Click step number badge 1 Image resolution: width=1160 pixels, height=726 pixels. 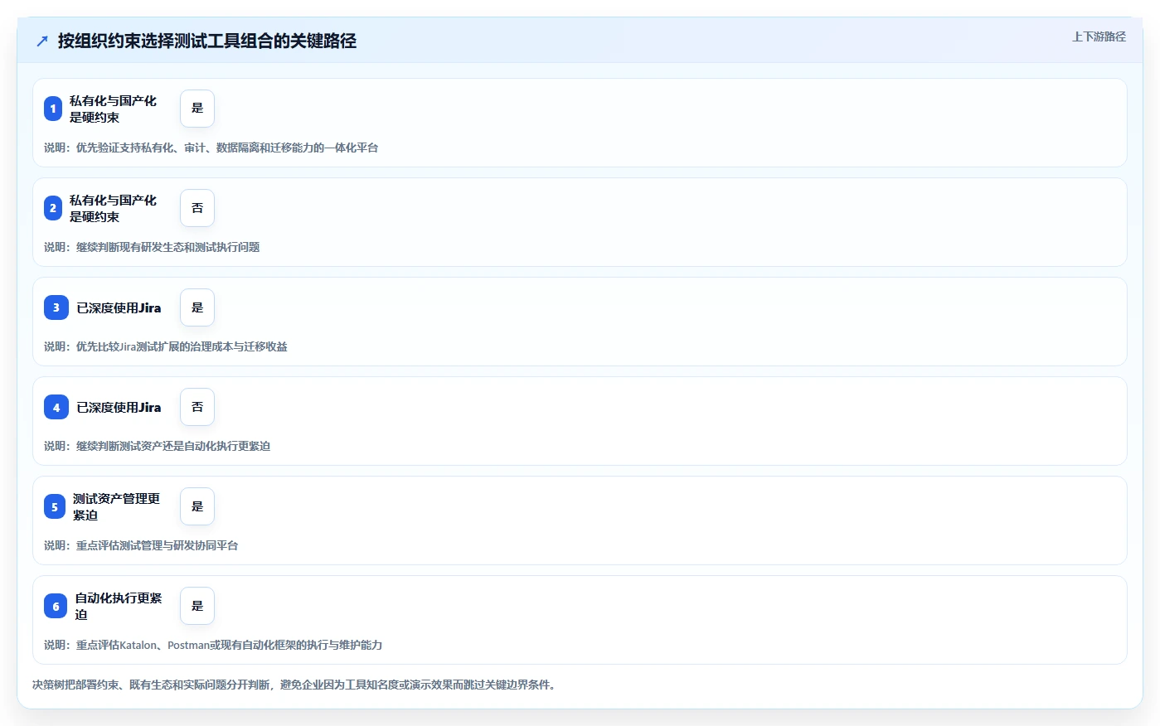[53, 109]
